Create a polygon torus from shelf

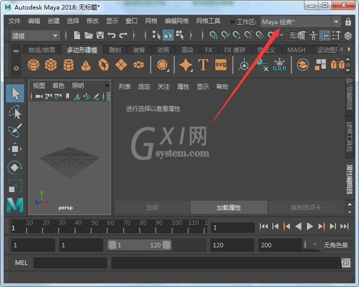click(104, 65)
